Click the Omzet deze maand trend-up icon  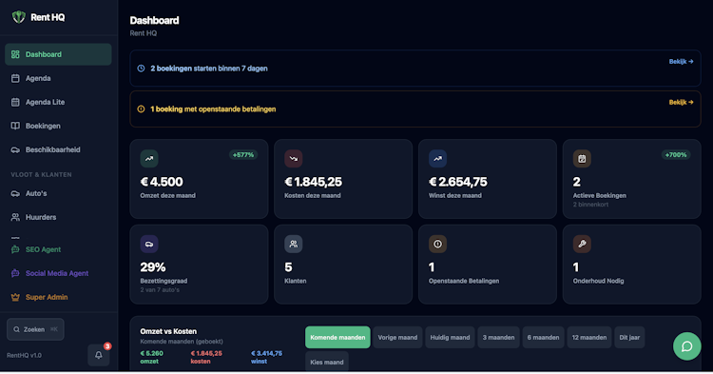(x=149, y=158)
